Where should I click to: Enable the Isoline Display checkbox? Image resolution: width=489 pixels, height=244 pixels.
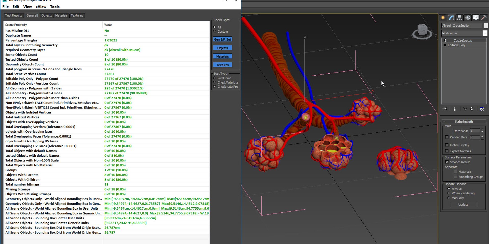447,145
